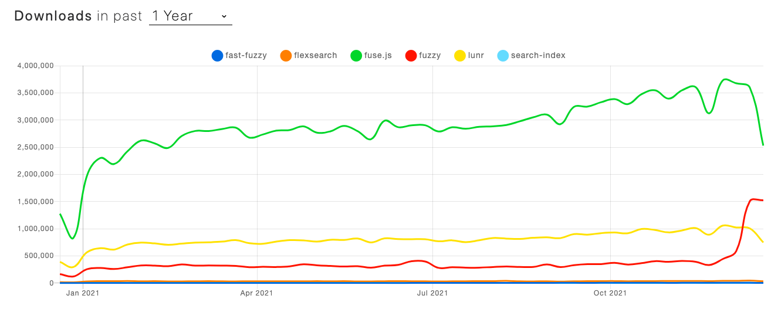Hide the fuzzy series via its label
The width and height of the screenshot is (778, 309).
tap(430, 56)
